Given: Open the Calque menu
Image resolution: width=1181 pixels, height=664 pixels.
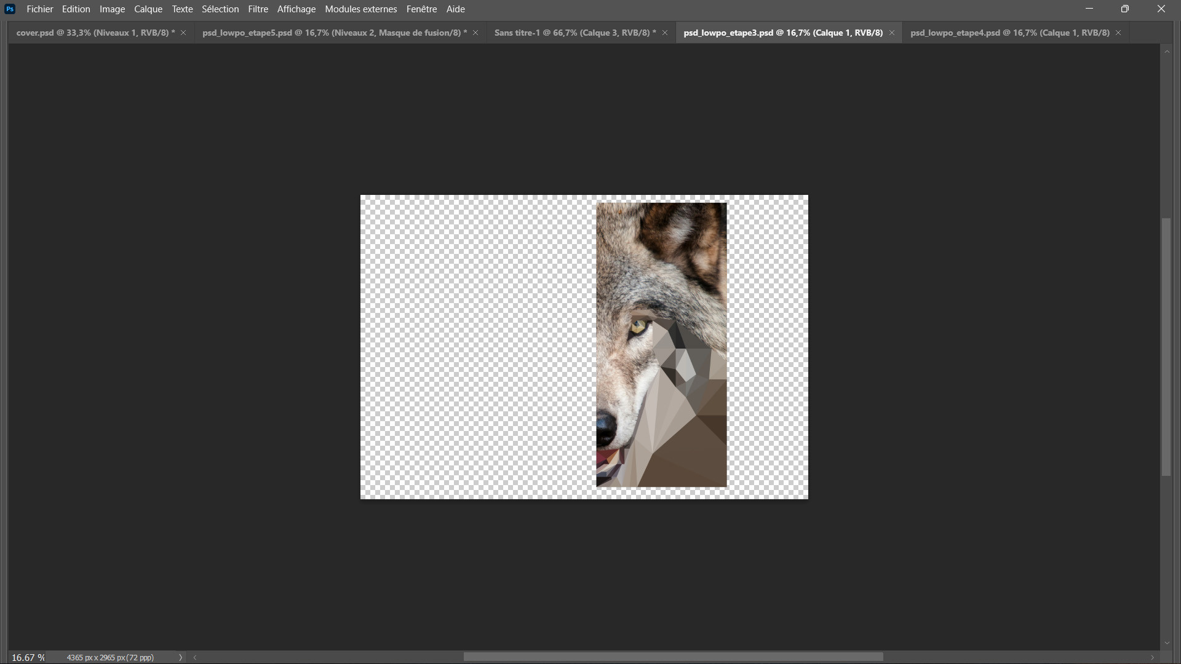Looking at the screenshot, I should click(x=148, y=9).
